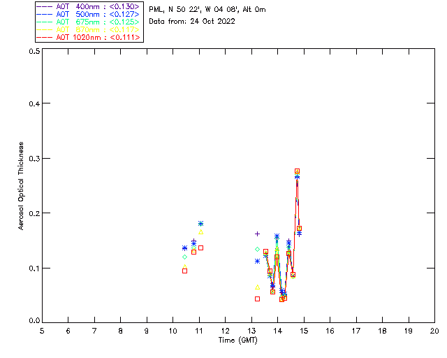Click the x-axis hour label "7"
Image resolution: width=447 pixels, height=358 pixels.
94,331
